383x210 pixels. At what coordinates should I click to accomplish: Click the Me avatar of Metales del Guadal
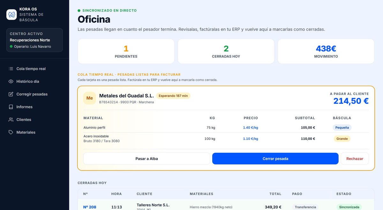90,98
